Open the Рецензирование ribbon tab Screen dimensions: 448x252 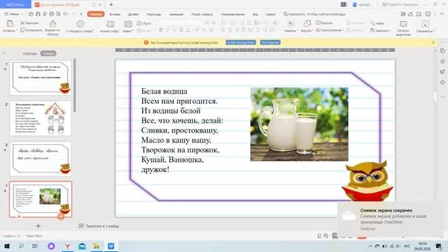tap(233, 14)
